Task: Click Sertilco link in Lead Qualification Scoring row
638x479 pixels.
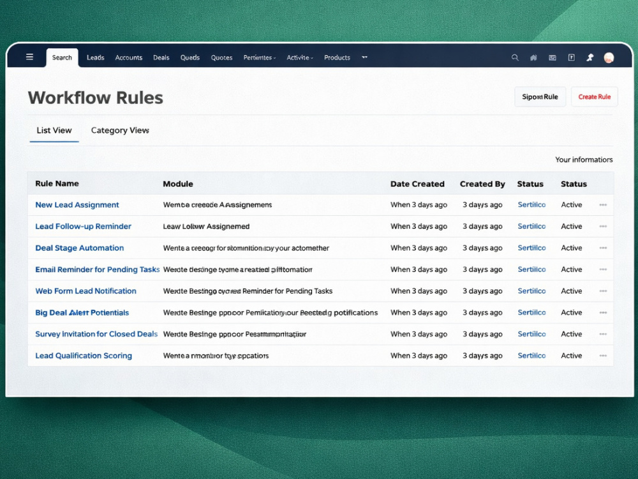Action: pos(531,356)
